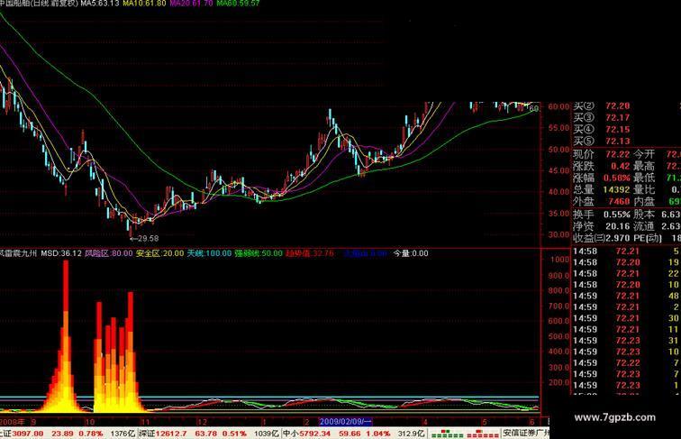Click the 深证 index value 12612.7

point(171,434)
